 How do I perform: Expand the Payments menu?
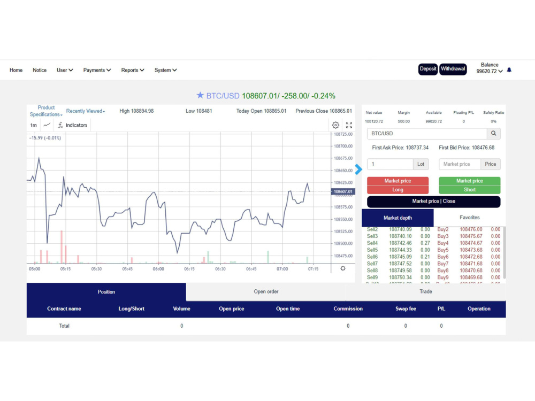97,70
